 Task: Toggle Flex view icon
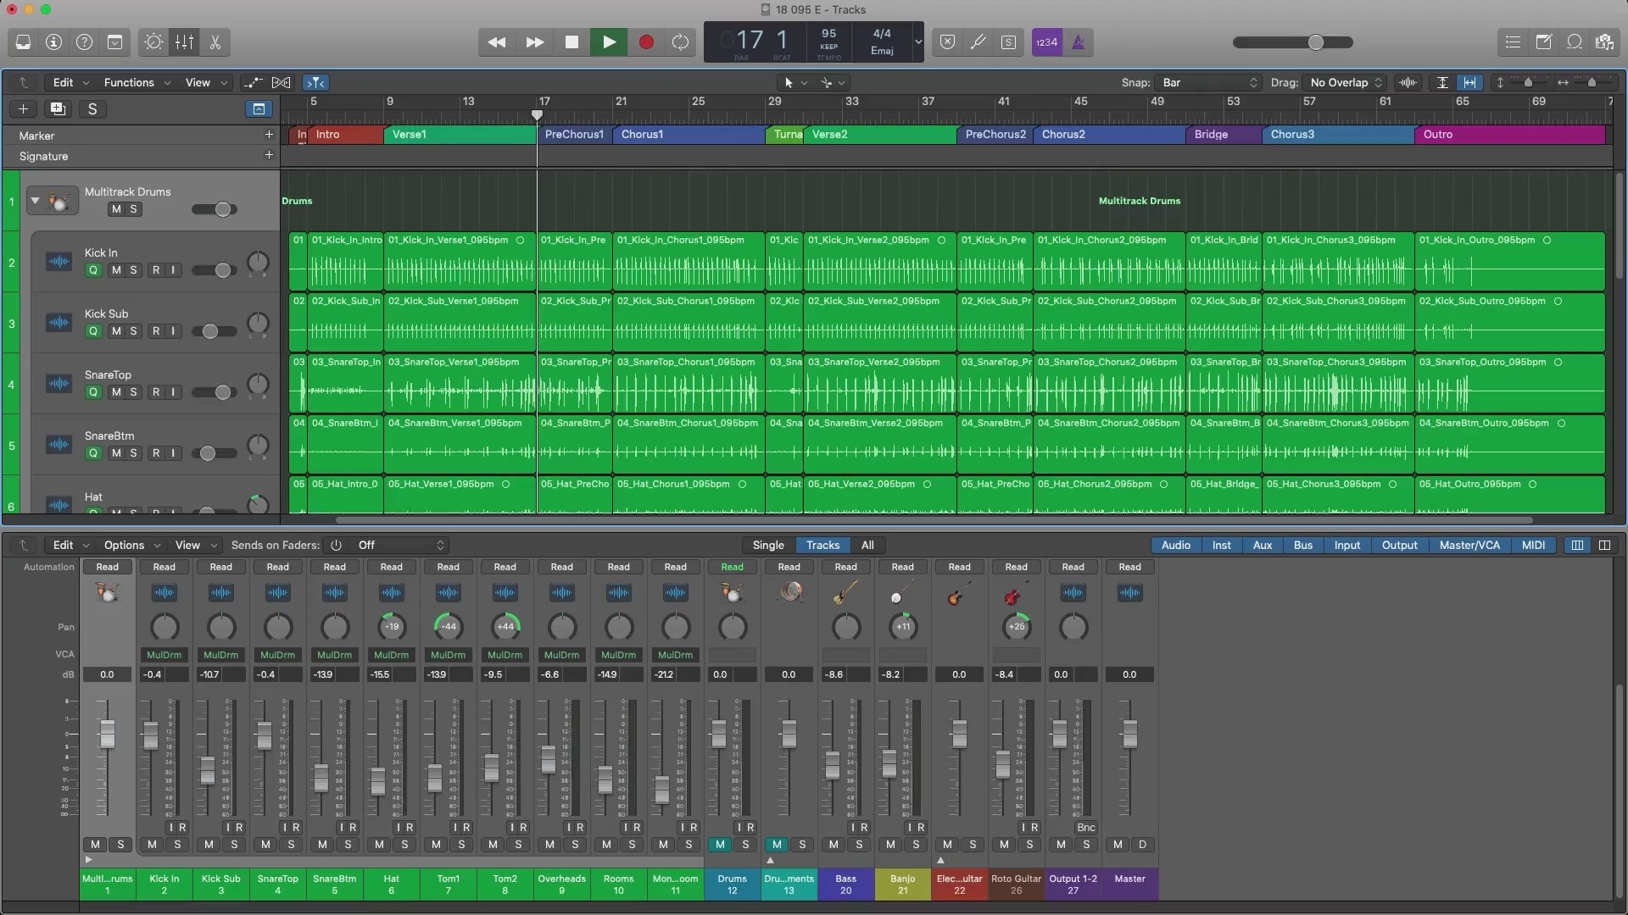(x=281, y=82)
